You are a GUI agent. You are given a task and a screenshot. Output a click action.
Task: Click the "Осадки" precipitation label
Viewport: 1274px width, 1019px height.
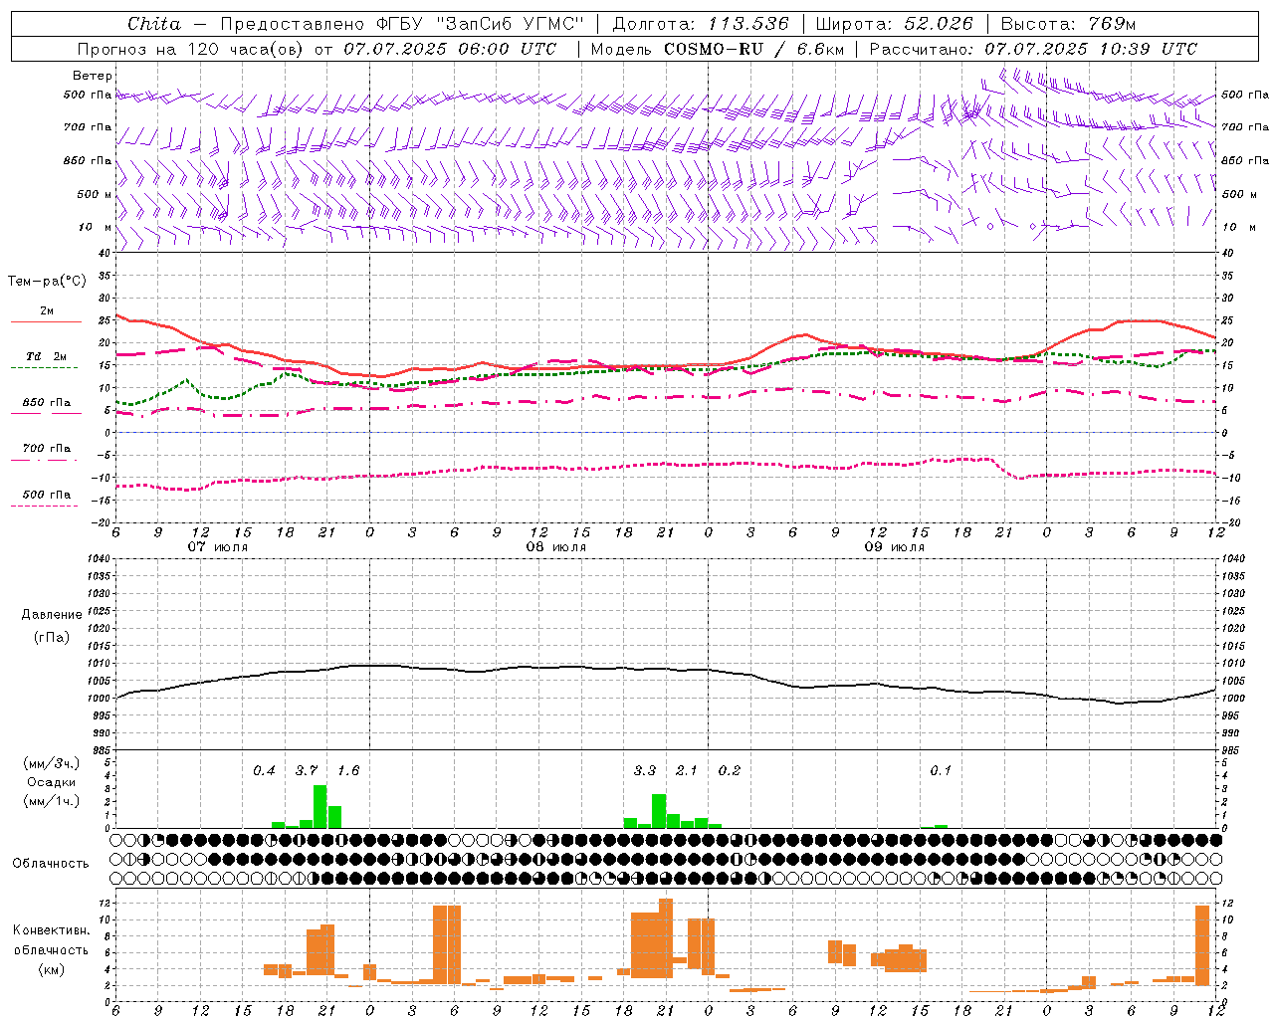click(52, 782)
